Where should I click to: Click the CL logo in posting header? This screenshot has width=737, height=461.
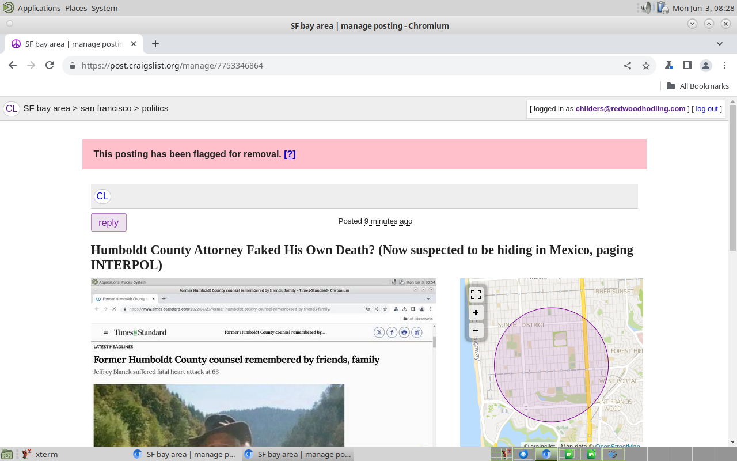pos(102,197)
